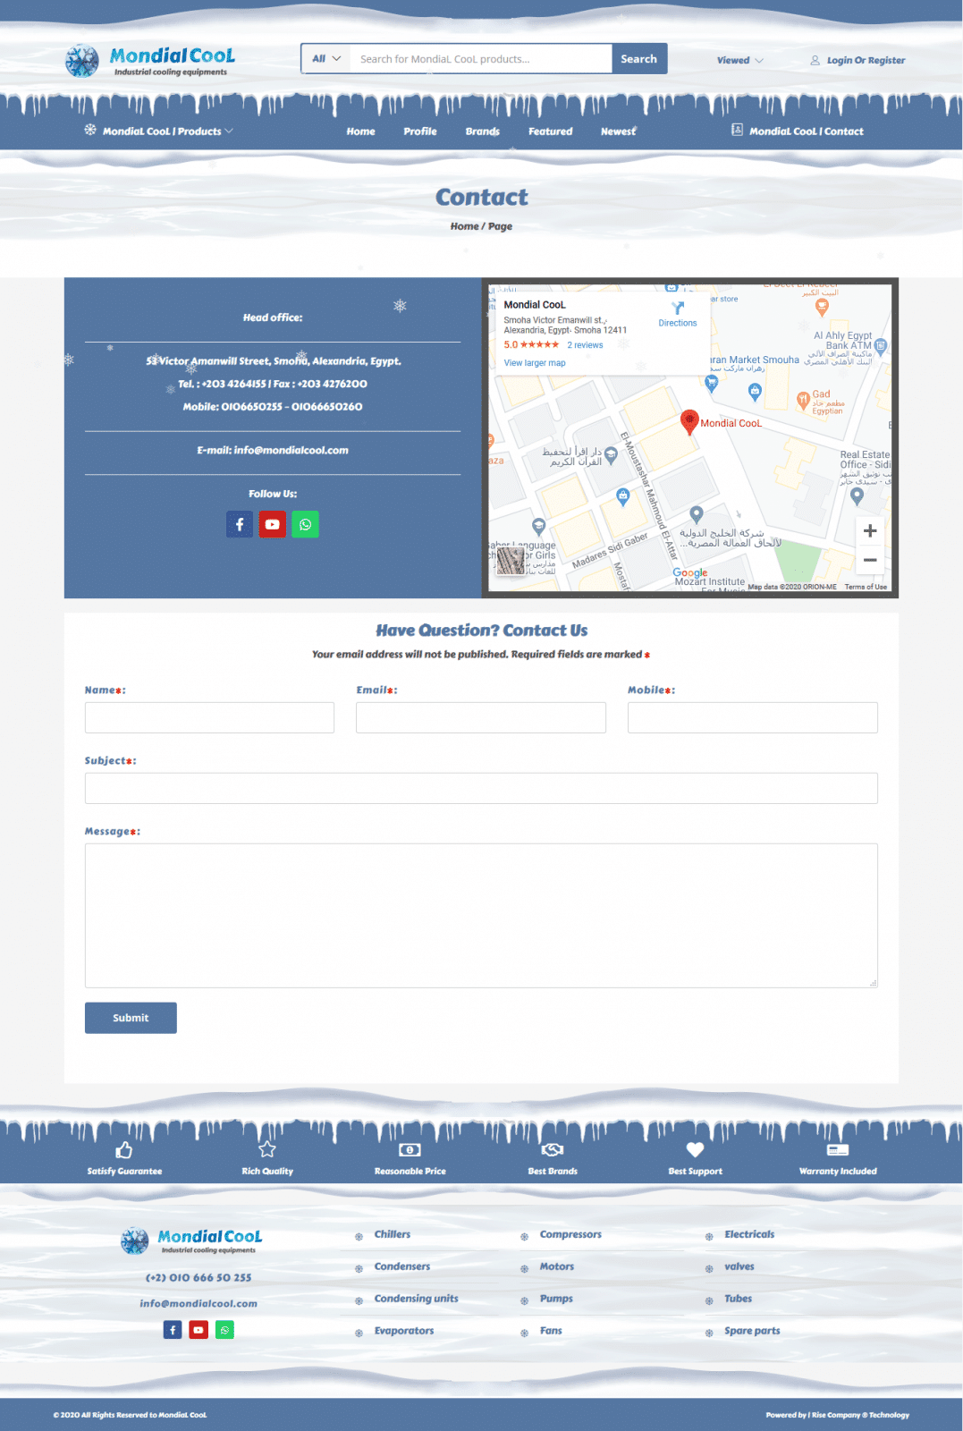
Task: Expand the Mondial Cool Products menu
Action: tap(167, 131)
